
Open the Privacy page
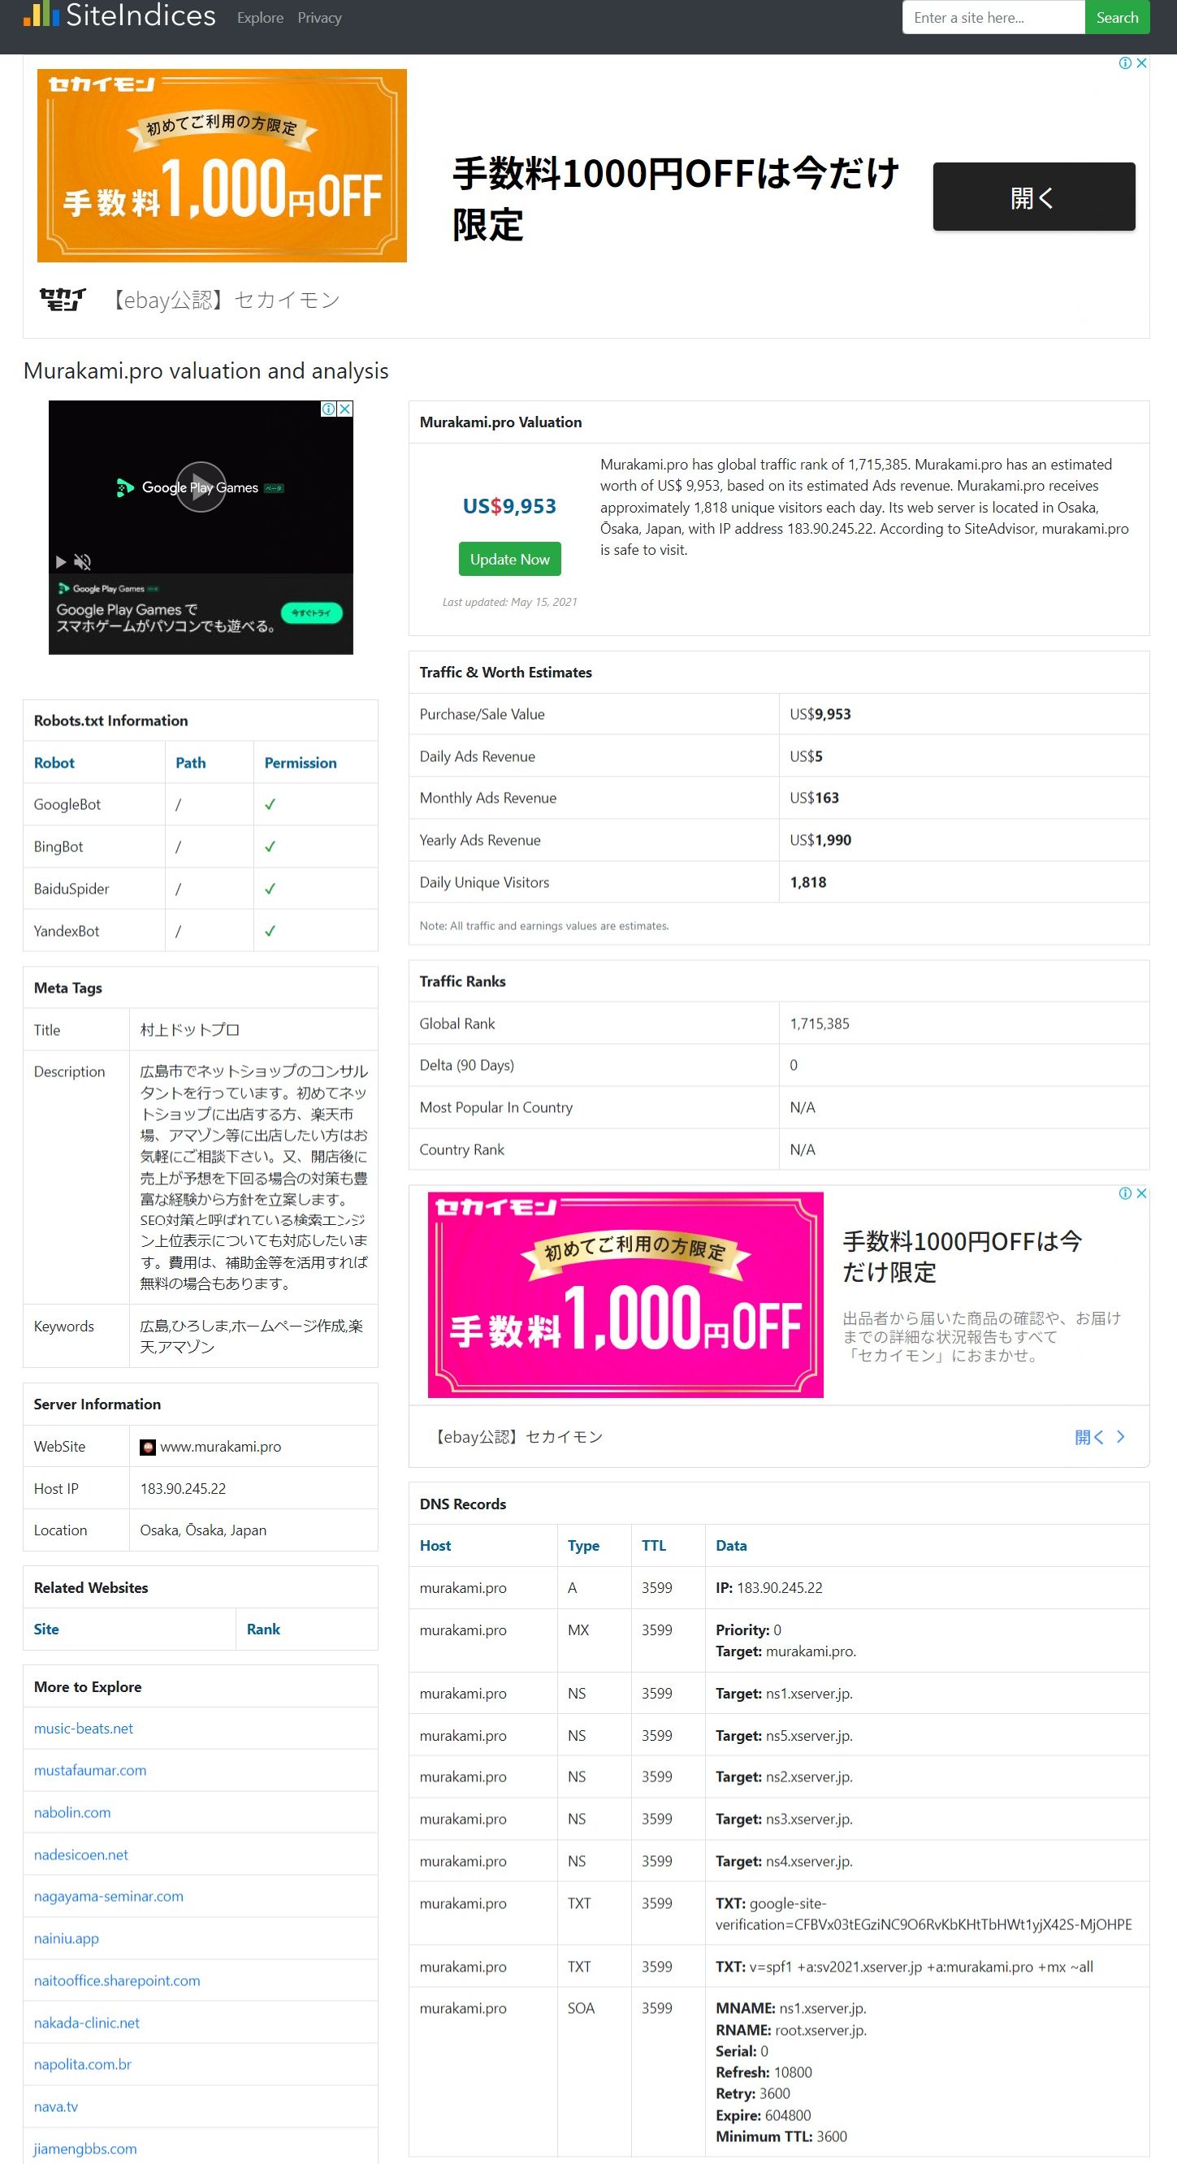coord(319,18)
